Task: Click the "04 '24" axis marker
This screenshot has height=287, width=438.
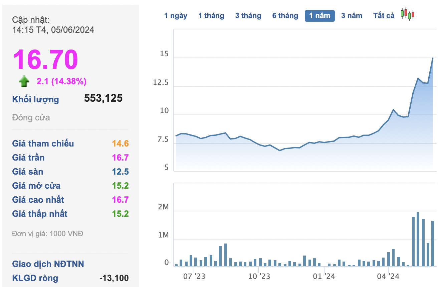Action: click(388, 276)
